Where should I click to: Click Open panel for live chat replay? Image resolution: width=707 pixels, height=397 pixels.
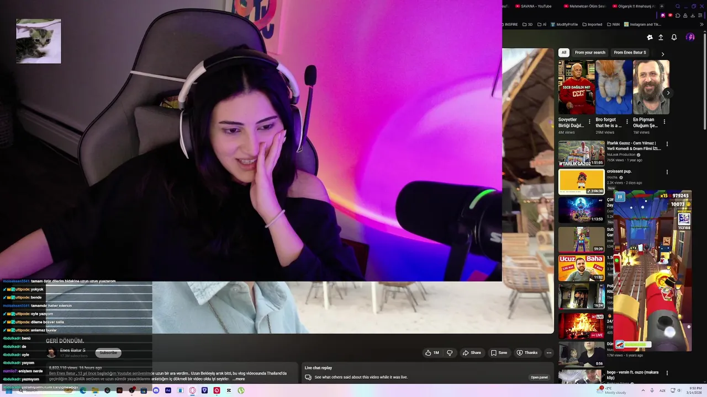click(539, 377)
